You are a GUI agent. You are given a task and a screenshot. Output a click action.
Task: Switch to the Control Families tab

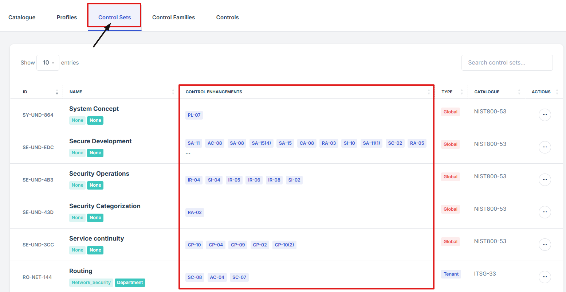[x=173, y=17]
